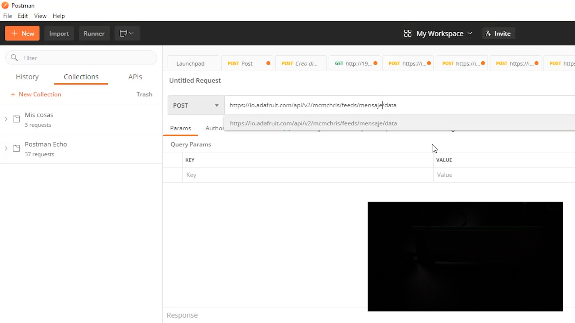Screen dimensions: 575x323
Task: Click the New button
Action: coord(22,33)
